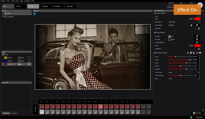Image resolution: width=205 pixels, height=119 pixels.
Task: Click the Layer-1 Black source icon
Action: click(x=19, y=61)
